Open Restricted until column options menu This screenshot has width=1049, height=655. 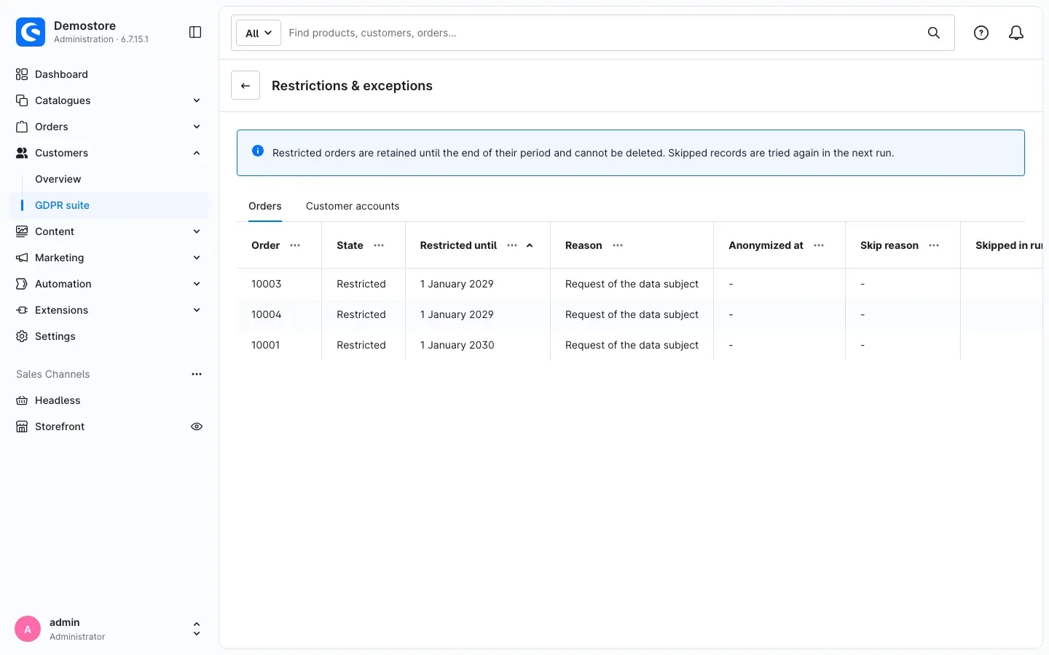coord(512,245)
